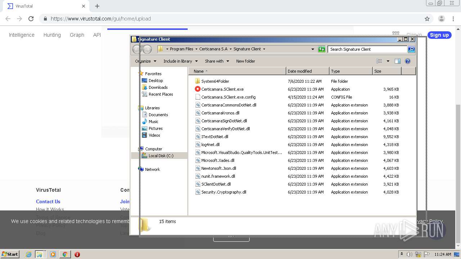Click the Network icon in sidebar

click(141, 169)
